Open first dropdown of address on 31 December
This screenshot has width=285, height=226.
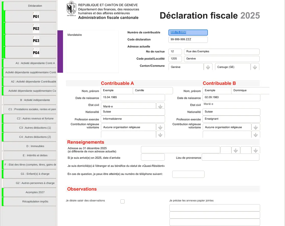tap(236, 150)
